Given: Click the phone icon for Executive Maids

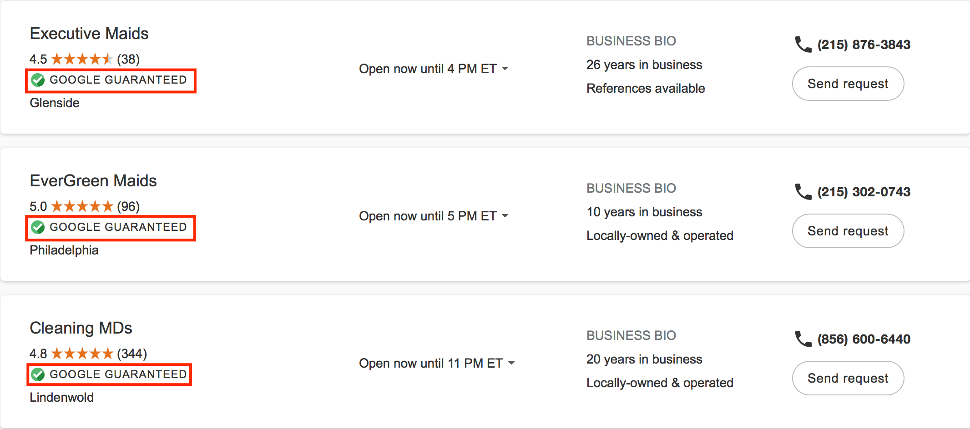Looking at the screenshot, I should (x=803, y=45).
